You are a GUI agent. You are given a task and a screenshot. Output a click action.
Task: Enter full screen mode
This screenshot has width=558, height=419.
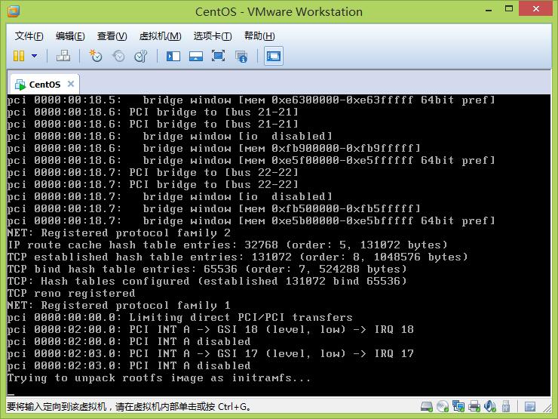pos(219,56)
